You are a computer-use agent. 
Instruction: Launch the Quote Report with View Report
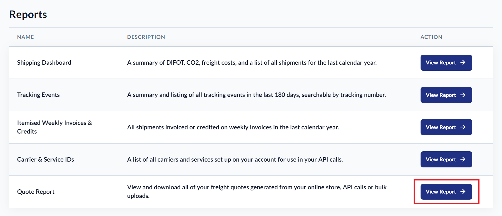pyautogui.click(x=446, y=192)
